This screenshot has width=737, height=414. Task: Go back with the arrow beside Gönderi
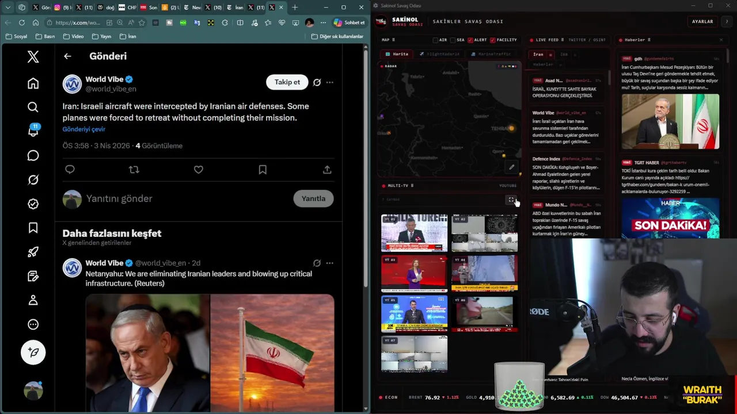67,56
